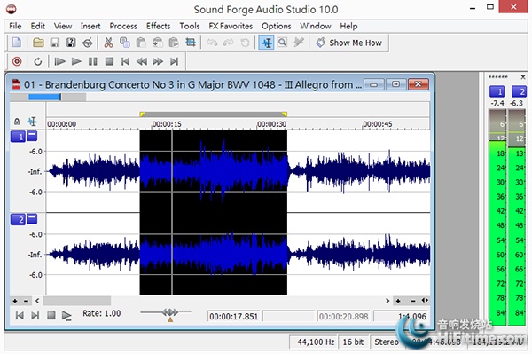Select the Edit tool icon
The image size is (532, 354).
266,43
